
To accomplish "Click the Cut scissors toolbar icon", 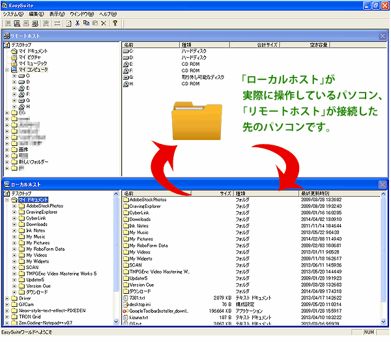I will coord(78,23).
